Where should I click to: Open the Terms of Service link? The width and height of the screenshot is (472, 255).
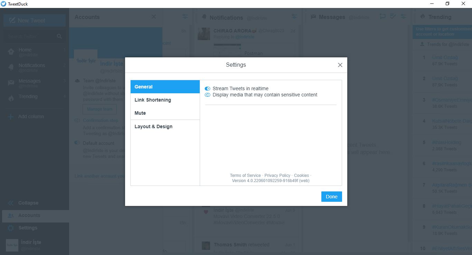click(x=245, y=176)
